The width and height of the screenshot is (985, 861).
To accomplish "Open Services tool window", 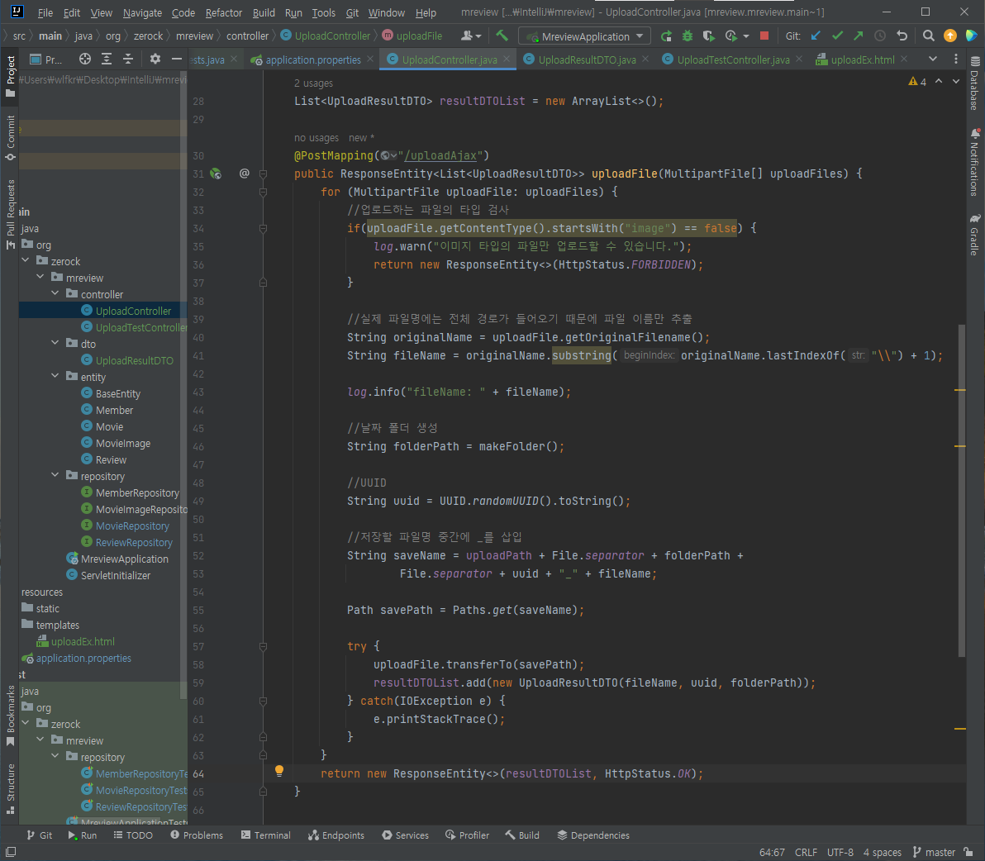I will [x=405, y=835].
